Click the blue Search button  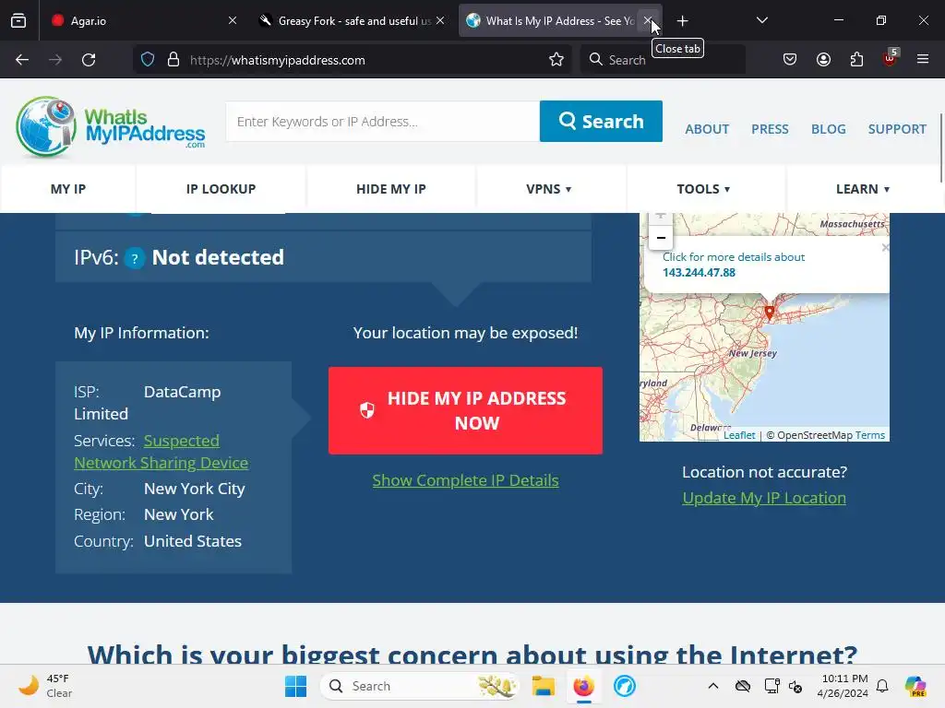pyautogui.click(x=601, y=122)
